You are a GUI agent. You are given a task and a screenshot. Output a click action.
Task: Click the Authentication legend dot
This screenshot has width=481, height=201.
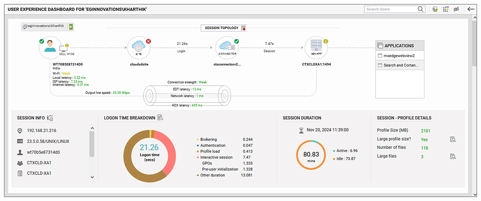click(198, 145)
